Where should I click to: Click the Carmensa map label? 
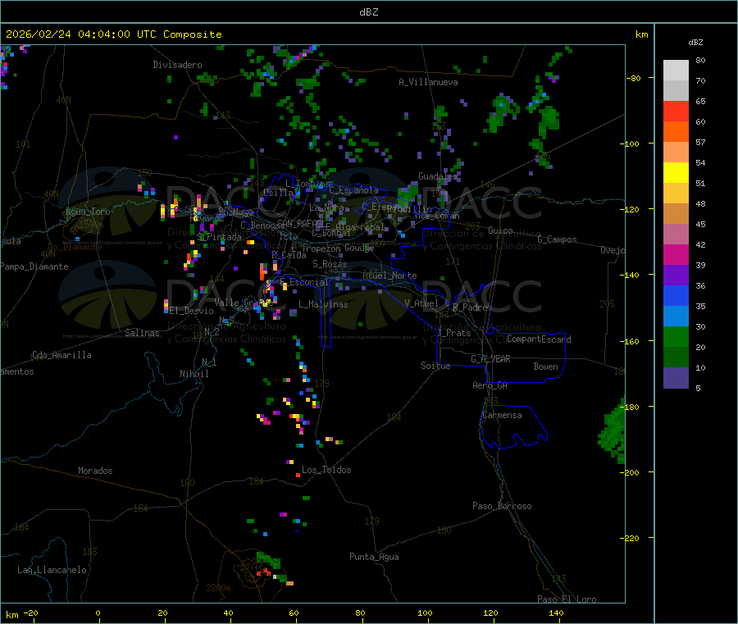click(502, 415)
